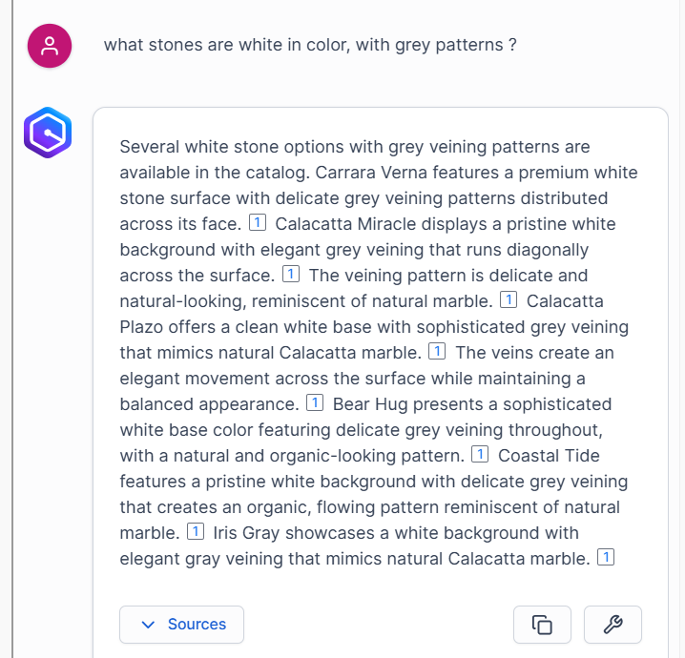Click the blue hexagon assistant logo
Image resolution: width=685 pixels, height=658 pixels.
48,133
